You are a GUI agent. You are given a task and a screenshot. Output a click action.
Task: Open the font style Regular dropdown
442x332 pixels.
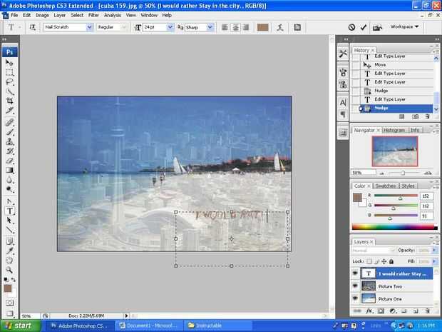(x=123, y=27)
